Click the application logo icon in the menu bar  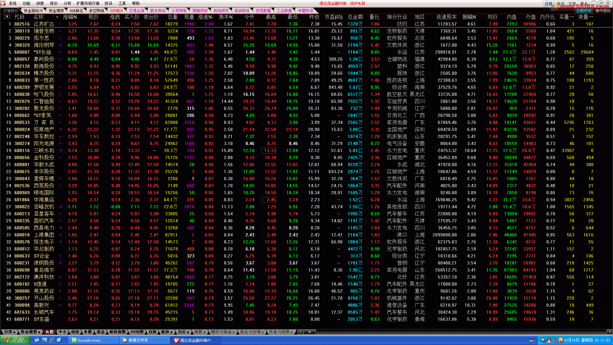[x=3, y=3]
